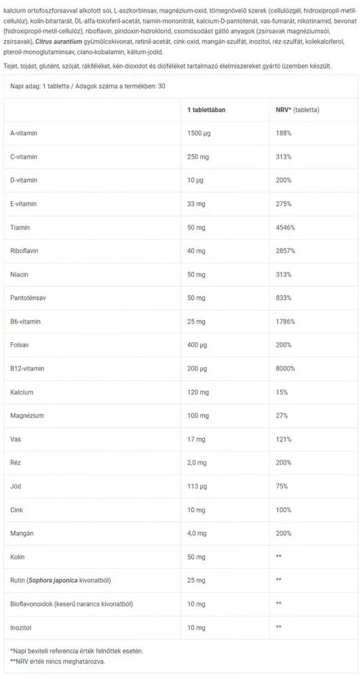Click the '1 tablettában' column header
The image size is (363, 679).
click(206, 110)
